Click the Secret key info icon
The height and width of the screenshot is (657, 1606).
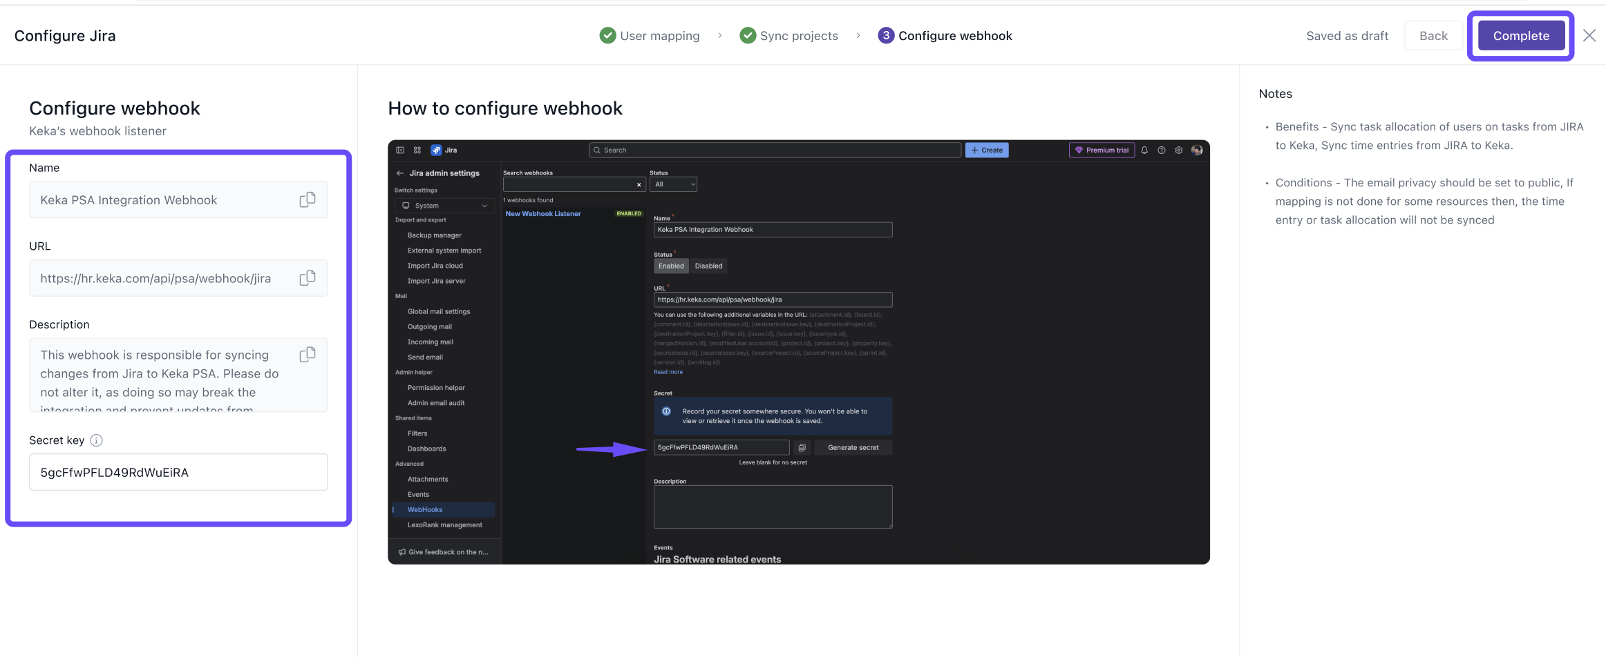pyautogui.click(x=97, y=440)
